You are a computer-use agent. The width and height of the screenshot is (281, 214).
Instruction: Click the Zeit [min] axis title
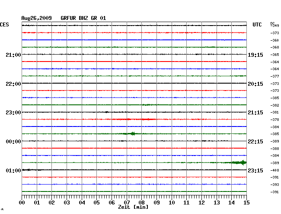click(x=133, y=207)
